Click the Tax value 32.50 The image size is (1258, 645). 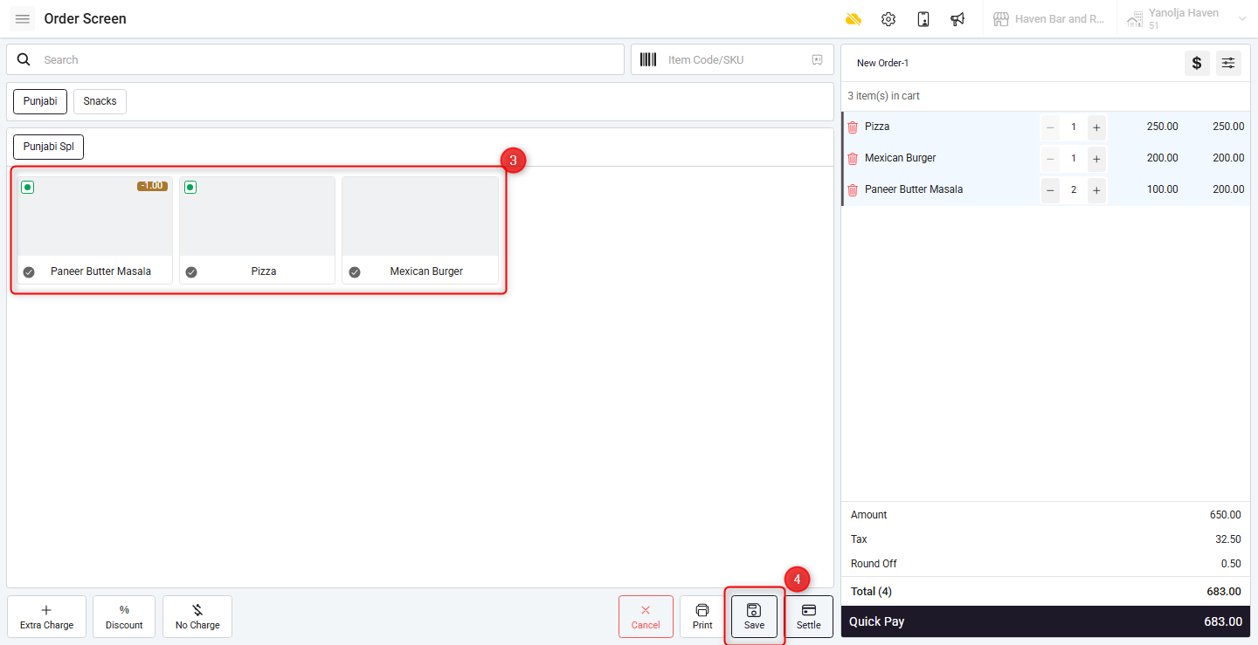(1227, 539)
